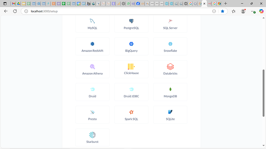Click the Databricks label text
Screen dimensions: 266x149
[170, 73]
